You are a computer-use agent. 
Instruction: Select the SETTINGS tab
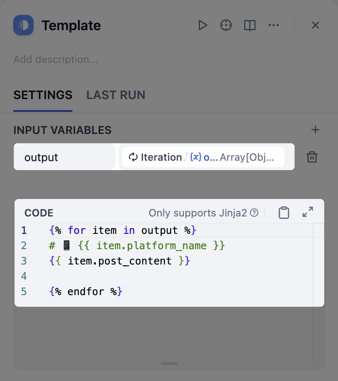click(43, 95)
